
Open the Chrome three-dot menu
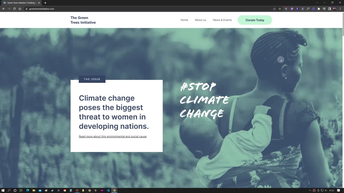(x=340, y=9)
